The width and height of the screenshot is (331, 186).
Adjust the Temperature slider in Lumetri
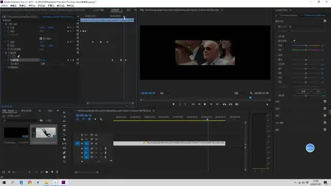click(x=306, y=45)
